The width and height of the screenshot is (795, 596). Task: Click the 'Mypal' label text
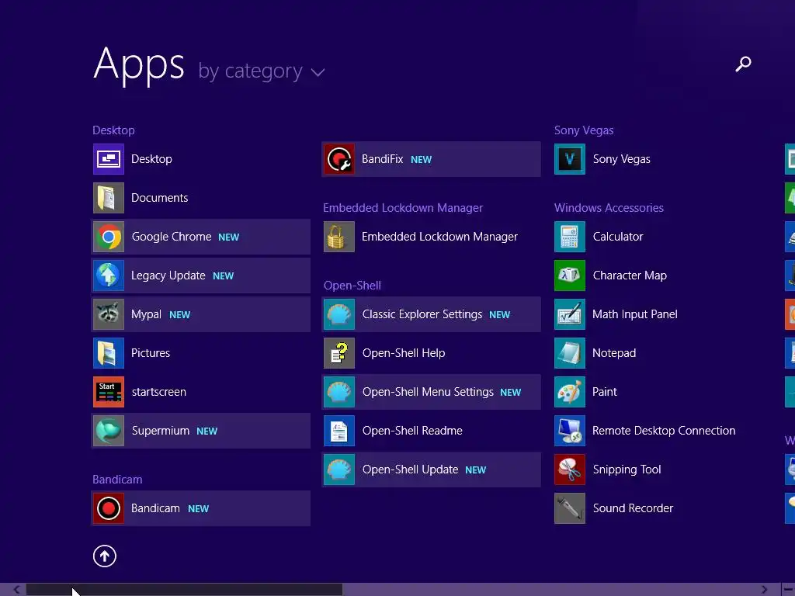tap(146, 315)
